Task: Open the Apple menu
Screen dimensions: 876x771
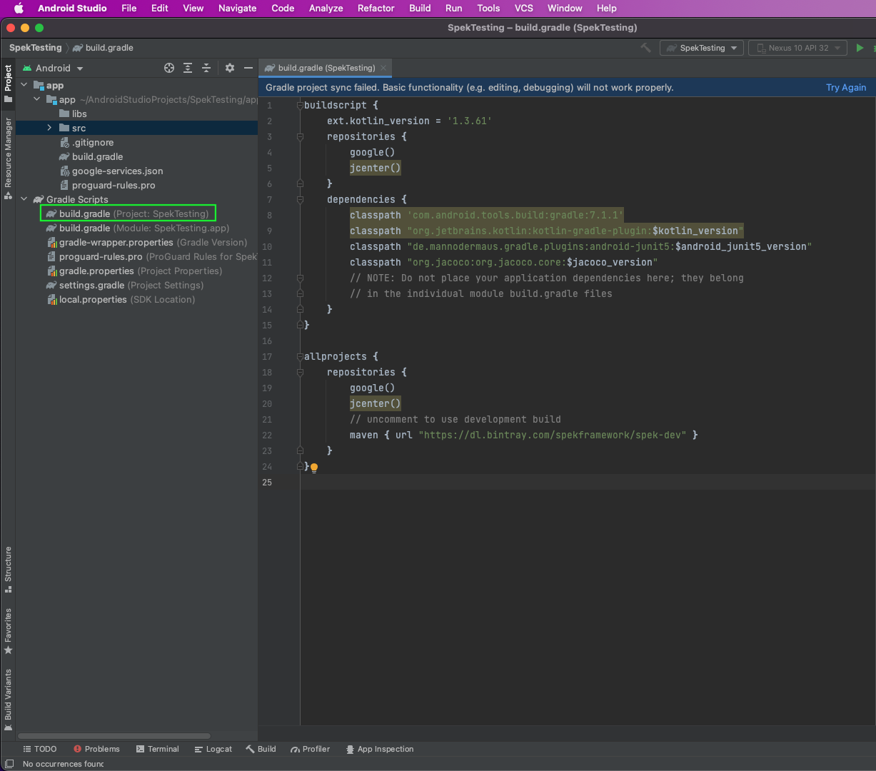Action: (19, 8)
